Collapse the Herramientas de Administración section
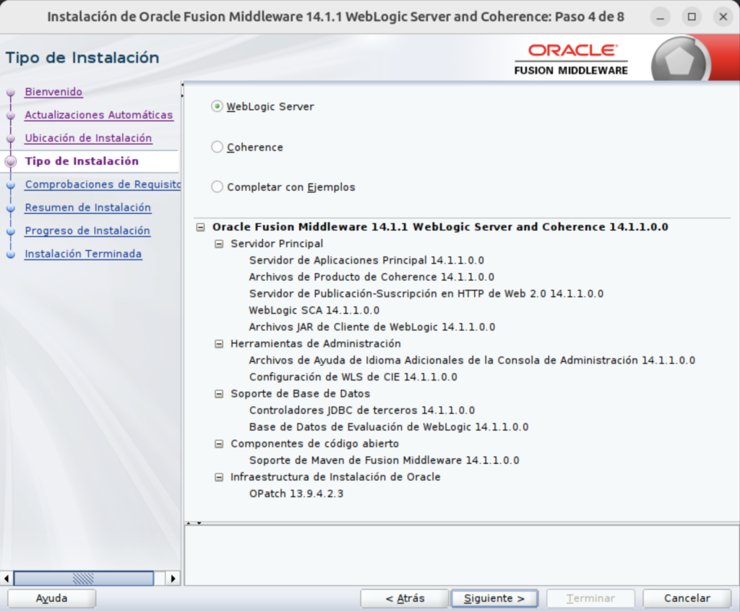740x612 pixels. point(218,343)
